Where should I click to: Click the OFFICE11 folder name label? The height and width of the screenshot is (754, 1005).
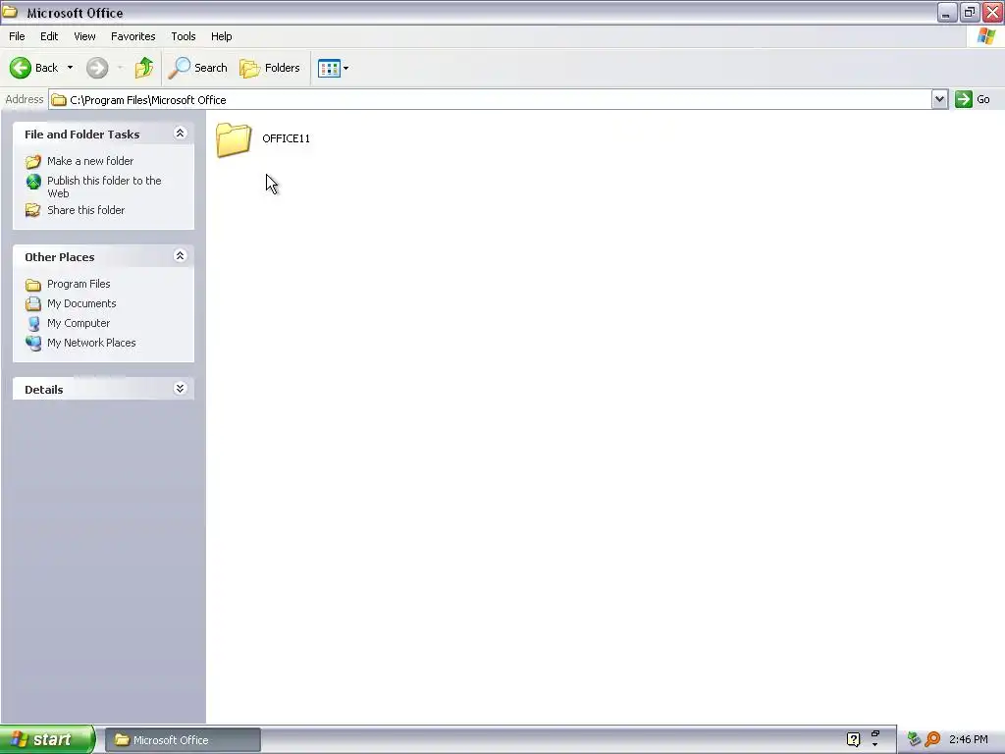point(286,138)
